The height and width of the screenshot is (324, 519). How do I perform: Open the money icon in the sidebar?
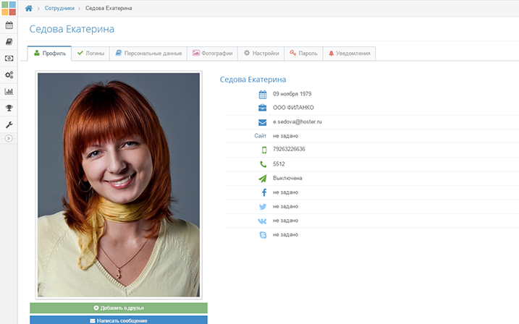click(x=9, y=59)
